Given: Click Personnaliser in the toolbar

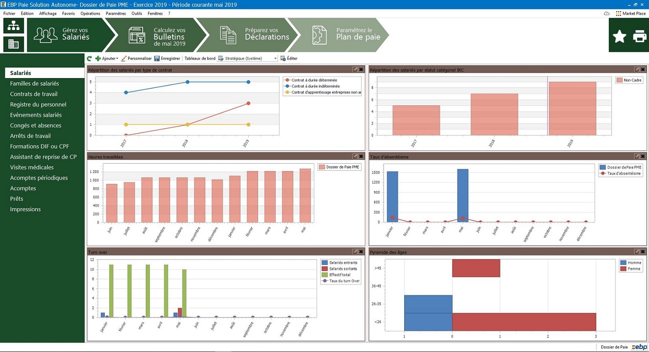Looking at the screenshot, I should coord(136,58).
